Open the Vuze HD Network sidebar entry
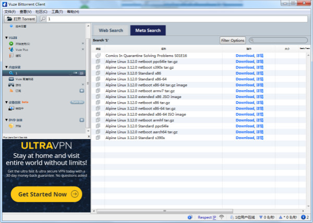Viewport: 313px width, 223px height. (11, 79)
